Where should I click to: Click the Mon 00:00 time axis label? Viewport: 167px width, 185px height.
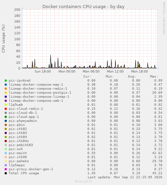click(x=67, y=72)
